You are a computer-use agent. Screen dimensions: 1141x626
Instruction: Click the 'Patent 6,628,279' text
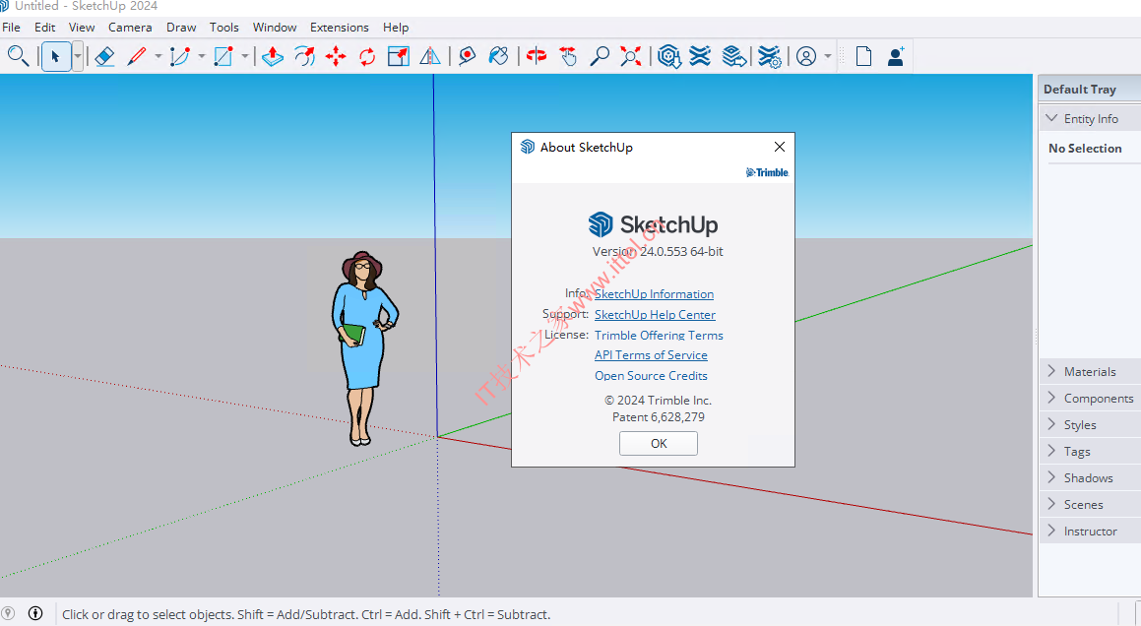click(659, 417)
